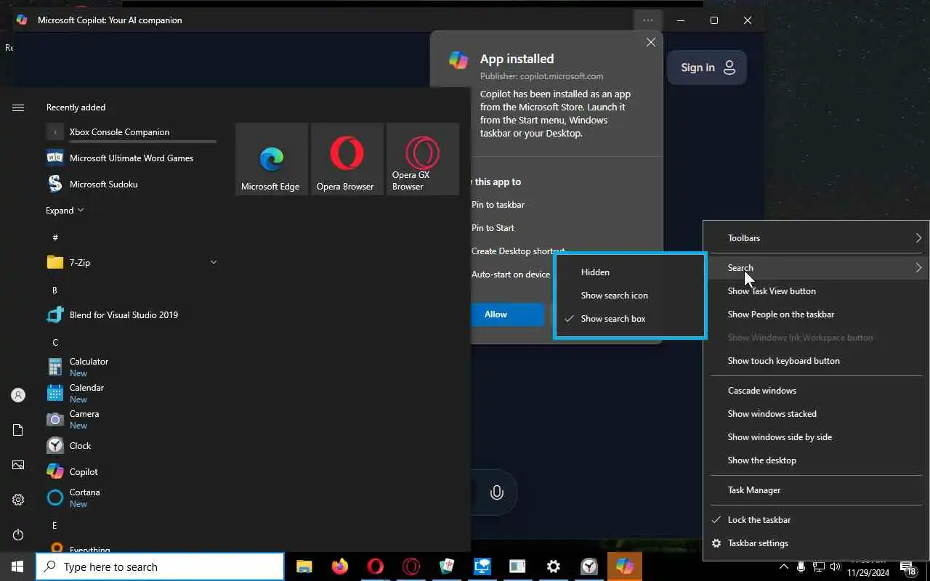Open Documents from the Start menu left rail
Screen dimensions: 930x581
(x=18, y=430)
